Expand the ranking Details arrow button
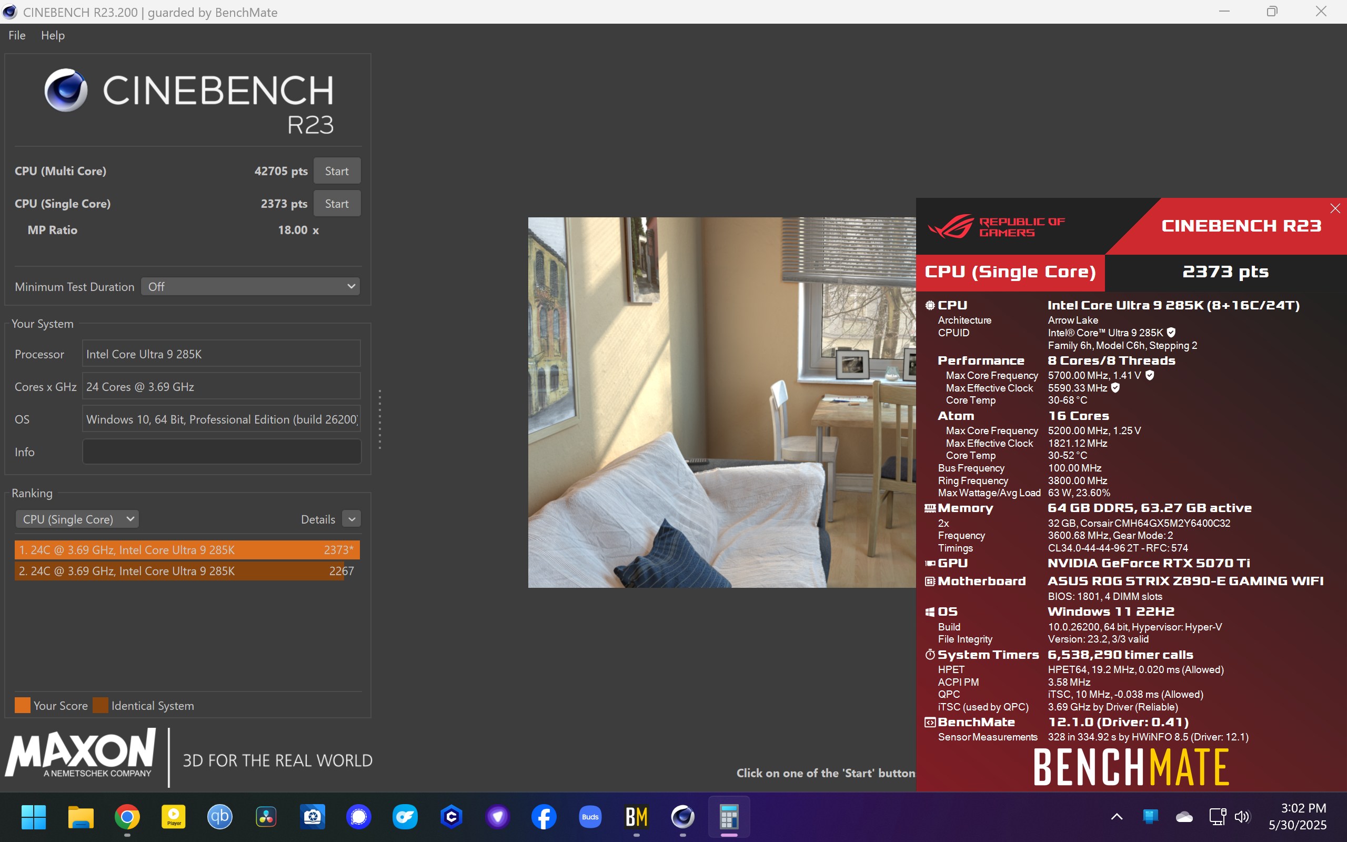Image resolution: width=1347 pixels, height=842 pixels. pos(351,519)
